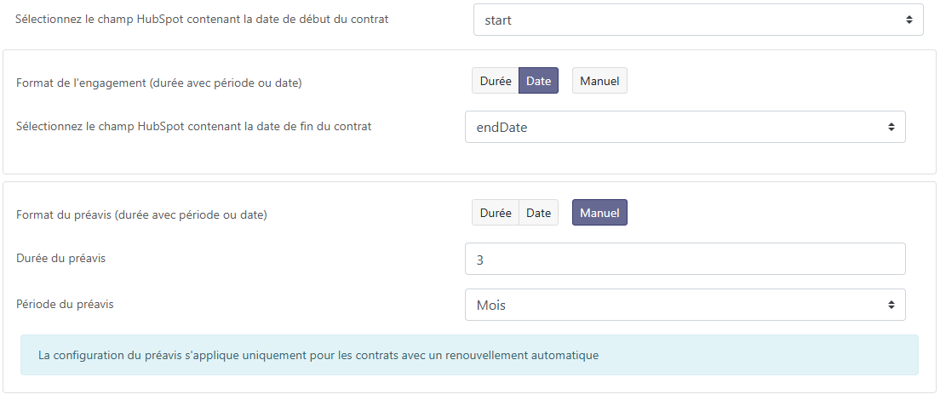The image size is (946, 400).
Task: Click the 'Format de l'engagement' label
Action: 159,83
